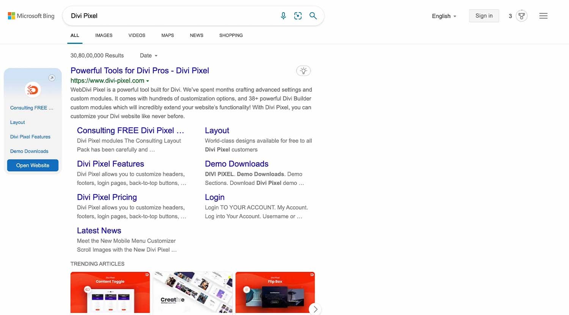The height and width of the screenshot is (315, 569).
Task: Click the Divi Pixel logo in sidebar
Action: (x=33, y=90)
